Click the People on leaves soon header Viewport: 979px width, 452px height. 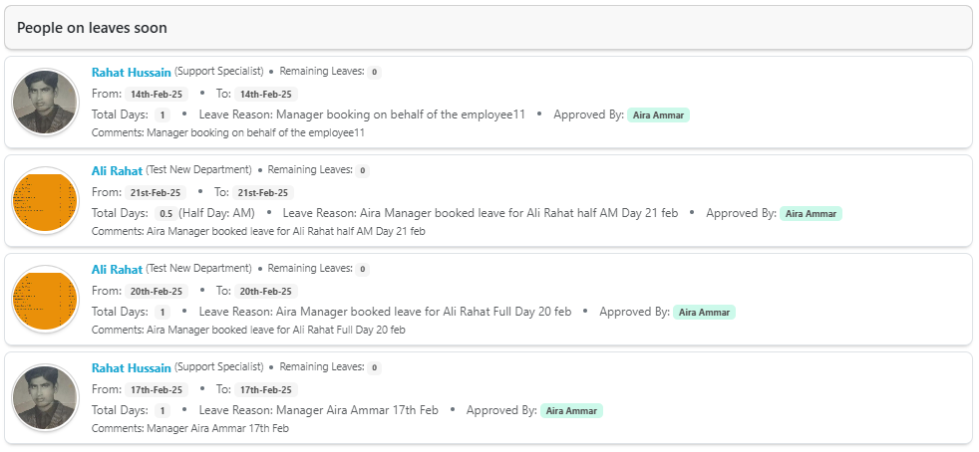pyautogui.click(x=92, y=28)
